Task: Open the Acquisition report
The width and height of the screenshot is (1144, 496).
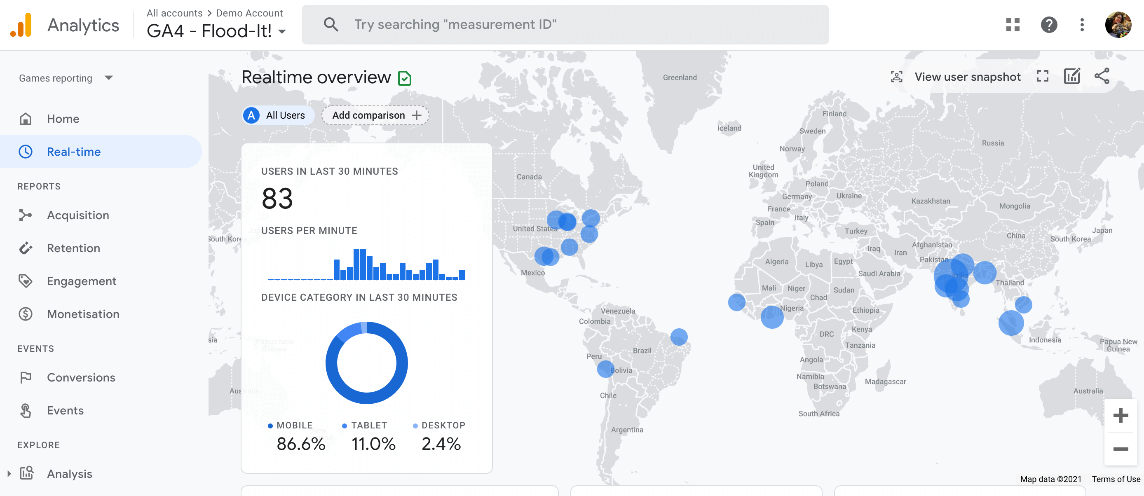Action: point(78,215)
